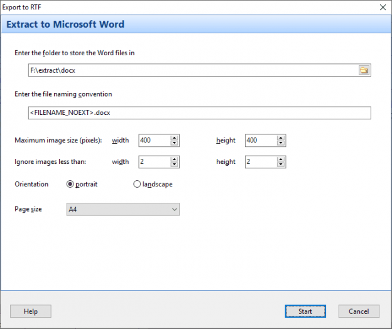Click the Help button

[x=31, y=311]
